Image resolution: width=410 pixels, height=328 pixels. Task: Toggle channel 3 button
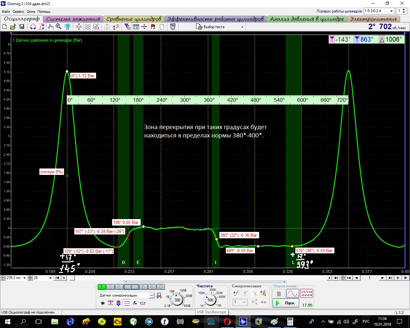119,287
